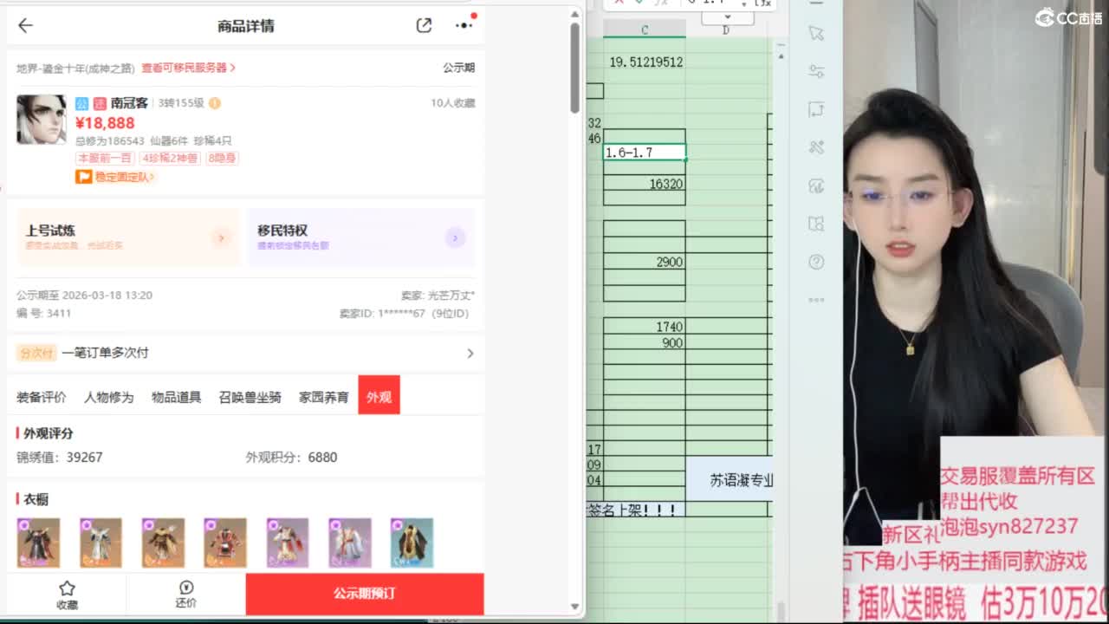
Task: Click the orange info icon beside 3转155级
Action: 215,103
